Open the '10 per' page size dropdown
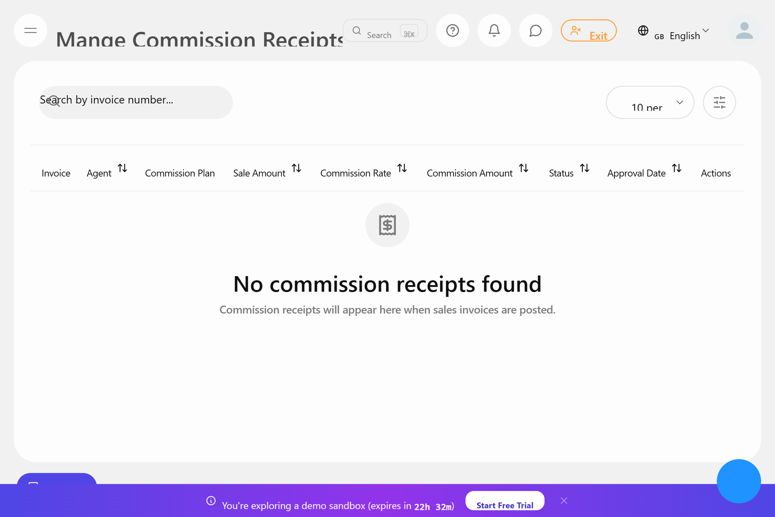 coord(650,102)
